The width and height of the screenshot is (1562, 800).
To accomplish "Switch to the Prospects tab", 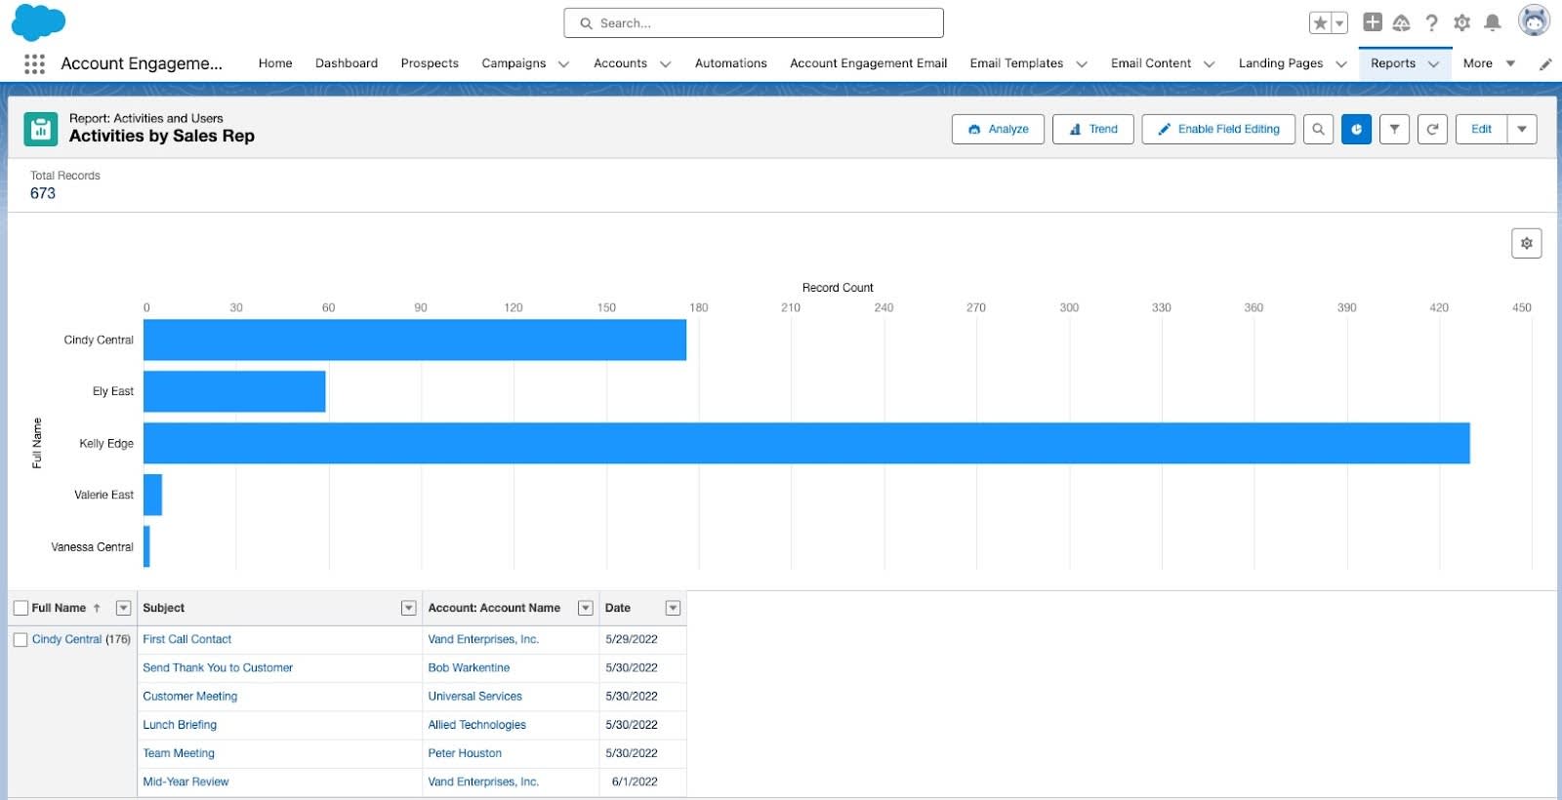I will [x=430, y=63].
